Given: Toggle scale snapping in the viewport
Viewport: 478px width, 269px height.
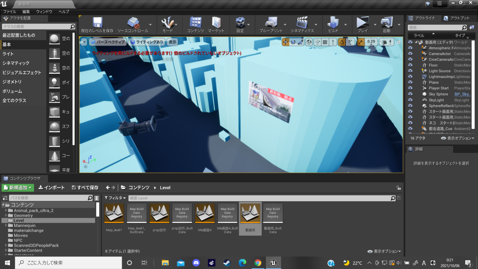Looking at the screenshot, I should tap(360, 42).
